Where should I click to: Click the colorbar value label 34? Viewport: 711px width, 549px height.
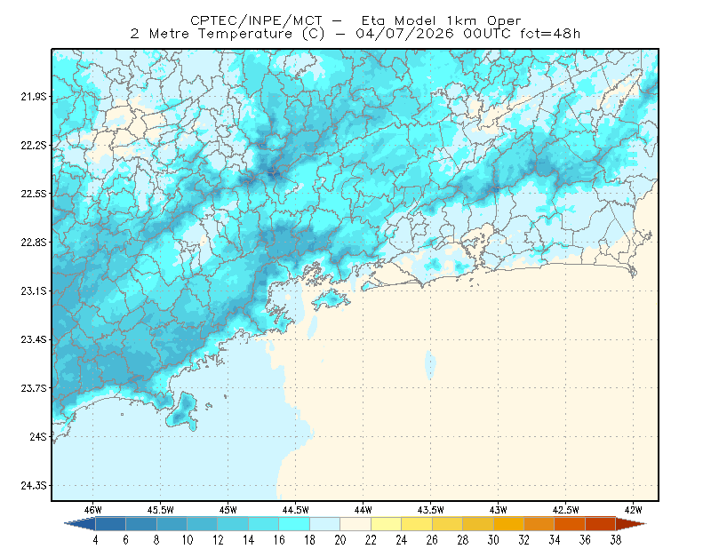coord(555,540)
